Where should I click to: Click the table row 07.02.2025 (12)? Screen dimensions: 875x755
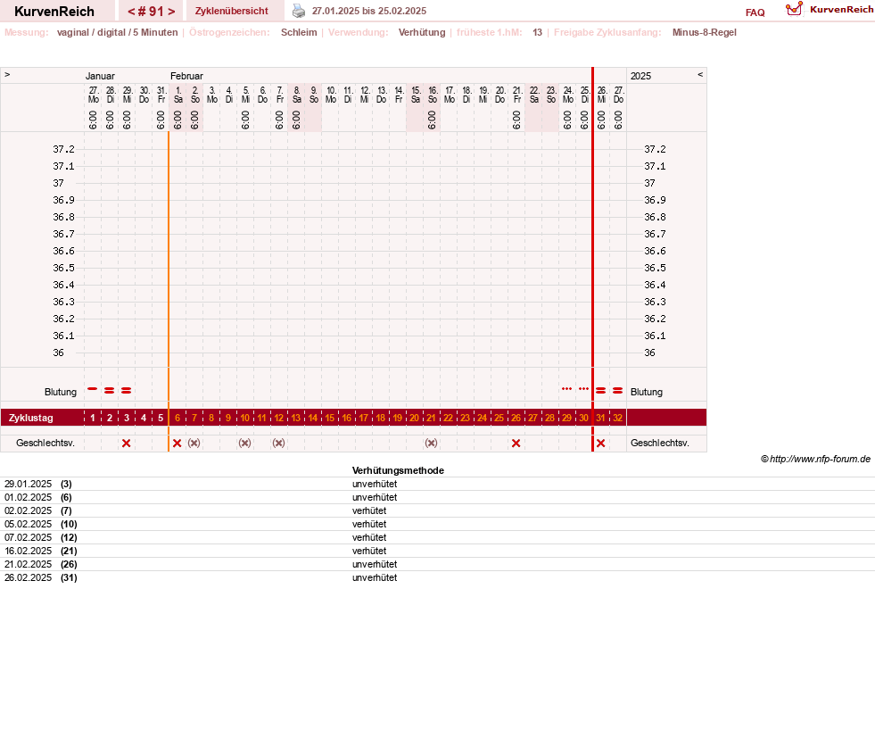click(x=437, y=538)
